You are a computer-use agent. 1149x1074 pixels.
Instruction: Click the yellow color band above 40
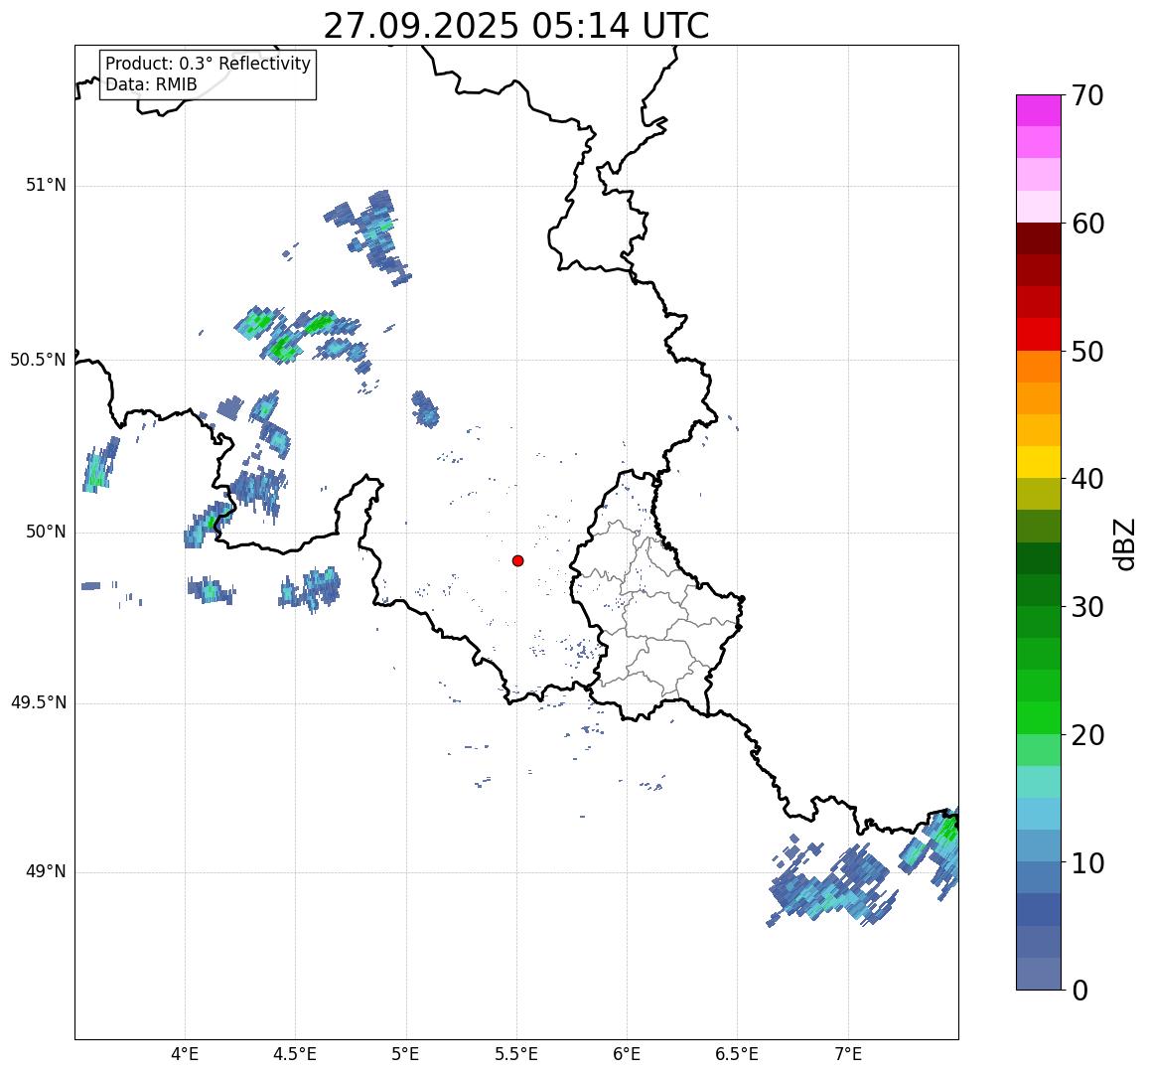pos(1039,462)
